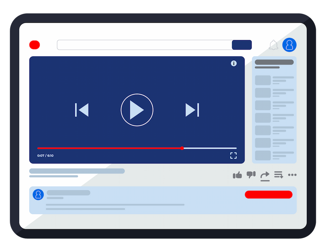326x252 pixels.
Task: Click the red progress bar scrubber dot
Action: point(182,148)
